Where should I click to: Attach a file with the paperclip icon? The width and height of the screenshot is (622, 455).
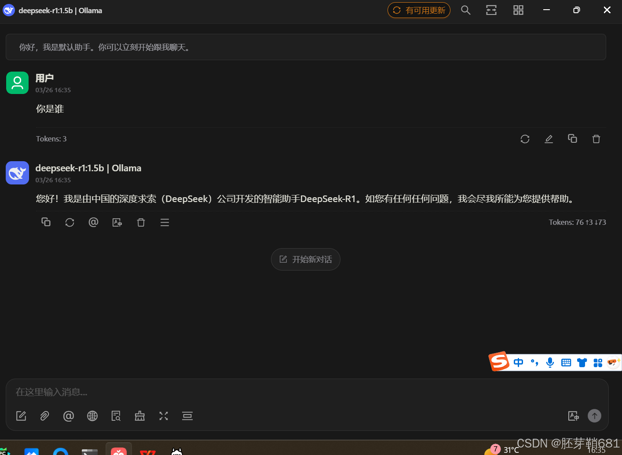coord(44,416)
